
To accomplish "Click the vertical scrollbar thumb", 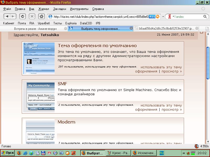I will click(x=208, y=63).
